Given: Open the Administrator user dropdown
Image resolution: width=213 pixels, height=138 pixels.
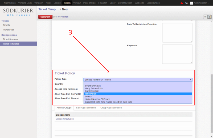Looking at the screenshot, I should pyautogui.click(x=201, y=3).
